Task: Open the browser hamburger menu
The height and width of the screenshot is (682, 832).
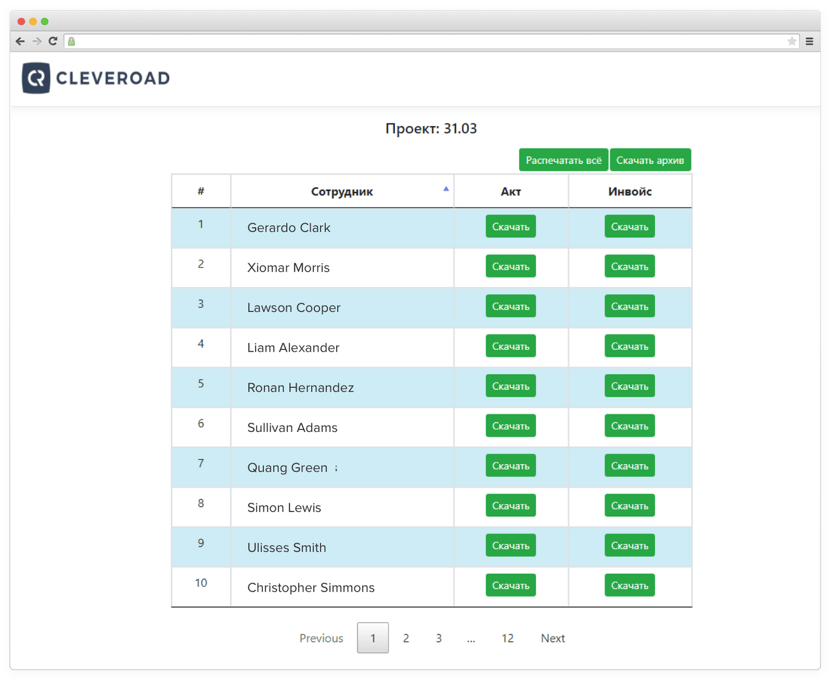Action: 809,42
